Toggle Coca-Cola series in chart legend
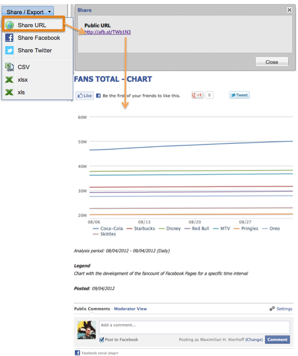The width and height of the screenshot is (298, 356). coord(108,228)
